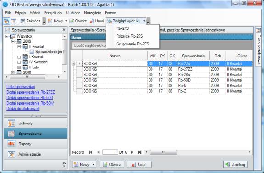The image size is (264, 173).
Task: Go to next record in navigator
Action: coord(132,152)
